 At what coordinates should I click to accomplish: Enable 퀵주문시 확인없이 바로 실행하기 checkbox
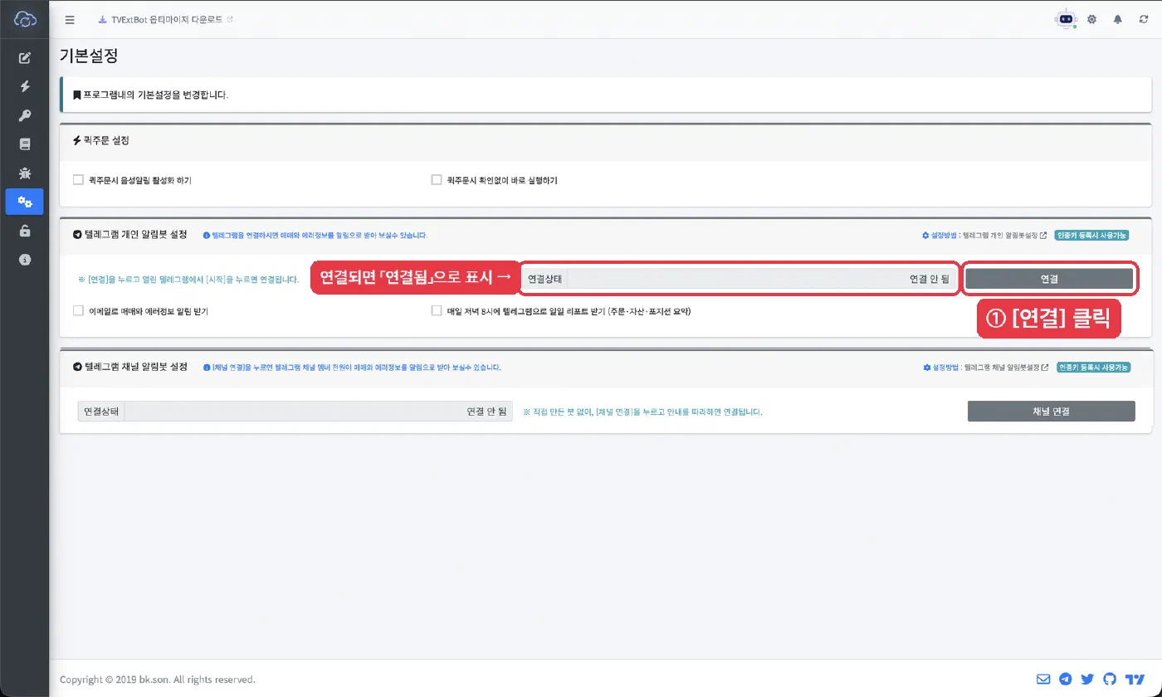pyautogui.click(x=437, y=179)
